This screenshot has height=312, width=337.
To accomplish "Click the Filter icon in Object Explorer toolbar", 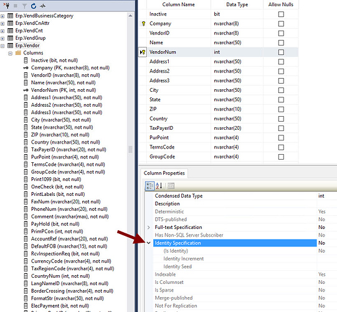I will pos(24,6).
